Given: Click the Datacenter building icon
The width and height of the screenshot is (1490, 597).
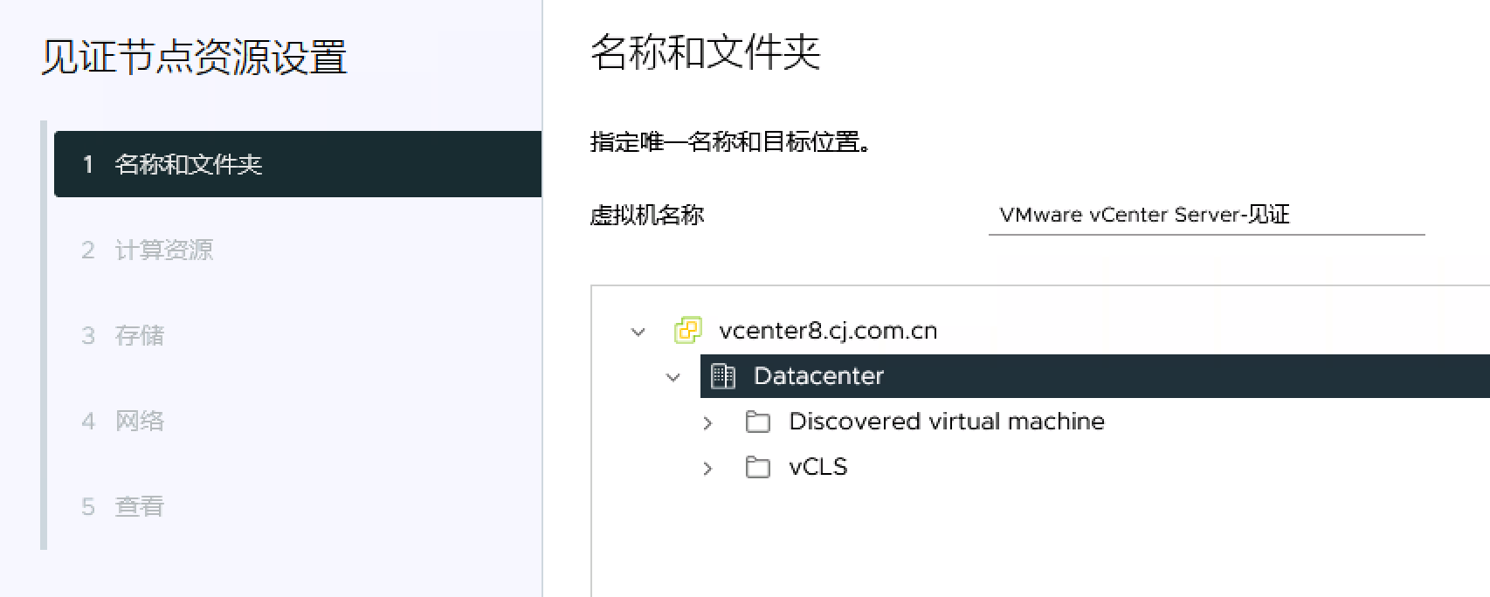Looking at the screenshot, I should coord(723,376).
